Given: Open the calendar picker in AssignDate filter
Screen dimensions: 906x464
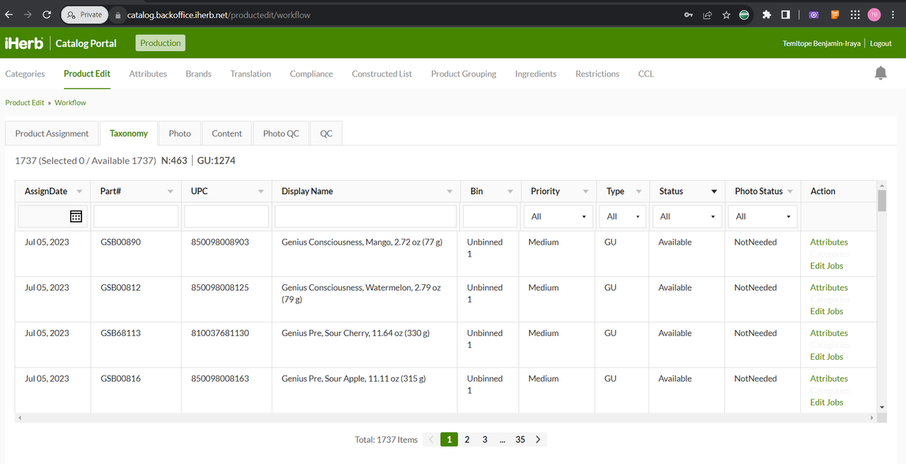Looking at the screenshot, I should pos(76,216).
